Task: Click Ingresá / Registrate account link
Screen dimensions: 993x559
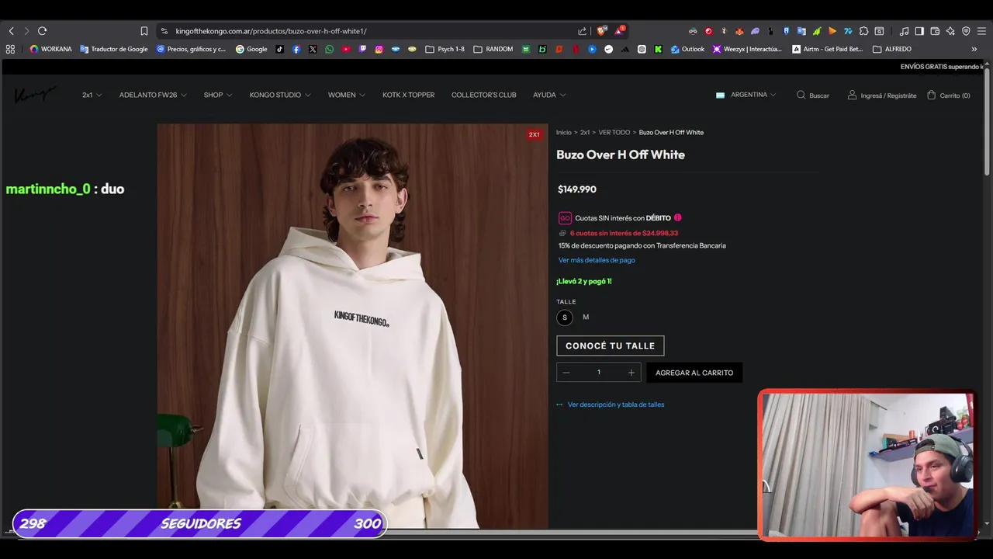Action: pyautogui.click(x=882, y=95)
